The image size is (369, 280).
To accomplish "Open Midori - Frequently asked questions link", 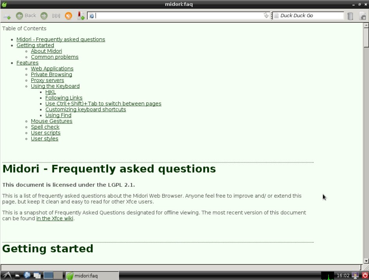I will click(x=61, y=39).
